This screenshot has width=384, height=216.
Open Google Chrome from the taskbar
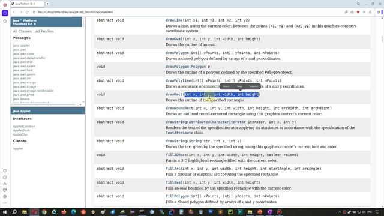(44, 212)
